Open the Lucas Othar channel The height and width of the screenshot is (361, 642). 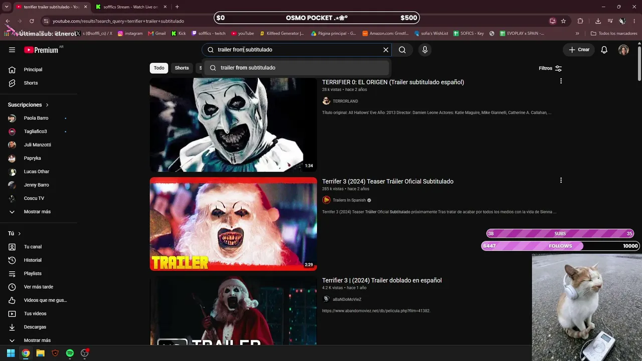point(37,171)
